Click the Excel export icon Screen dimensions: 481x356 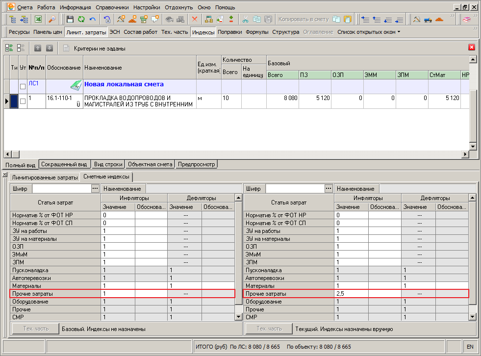pyautogui.click(x=38, y=19)
